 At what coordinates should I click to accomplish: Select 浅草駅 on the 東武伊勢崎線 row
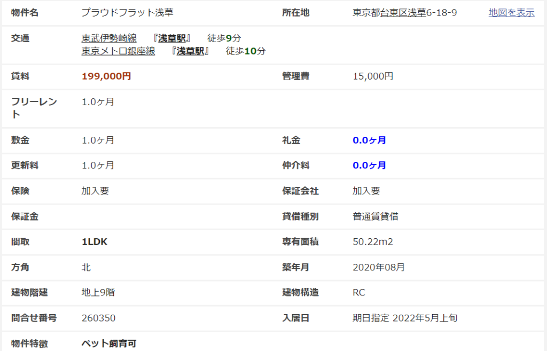(171, 38)
